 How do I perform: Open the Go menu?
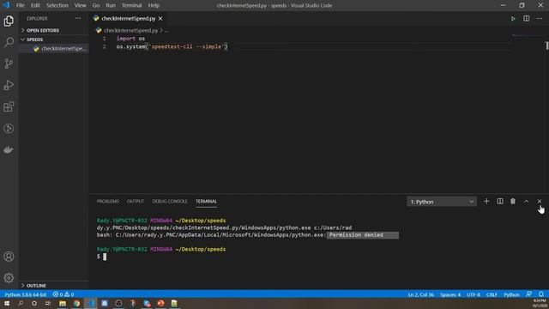[96, 6]
